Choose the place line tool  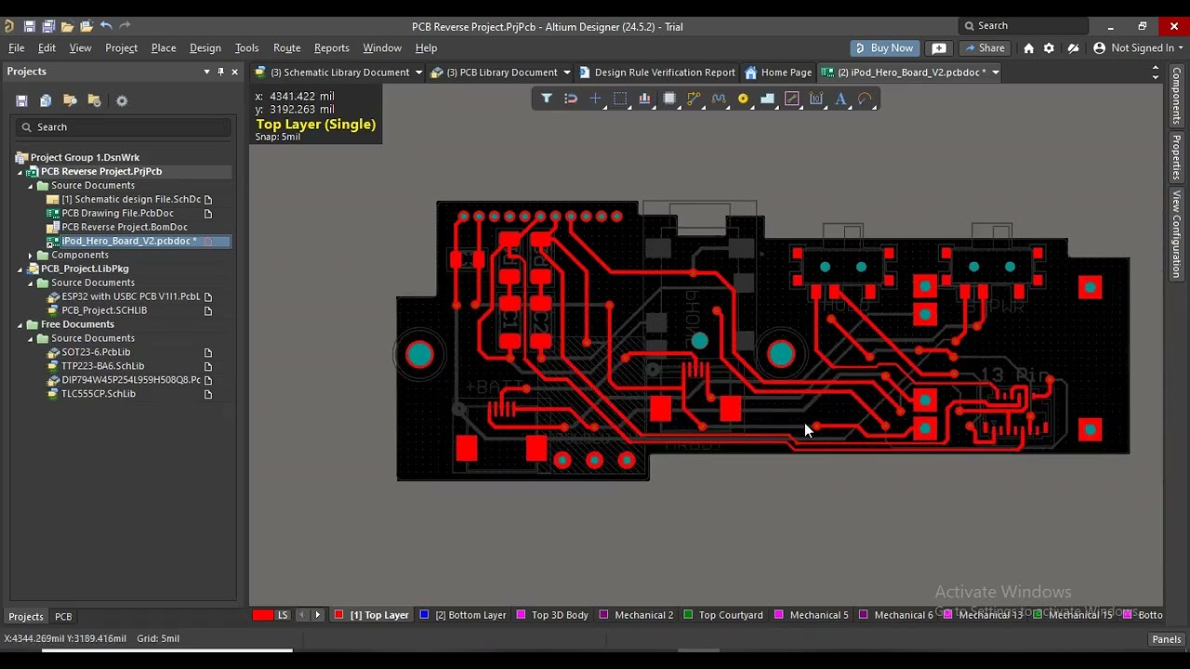[x=792, y=98]
